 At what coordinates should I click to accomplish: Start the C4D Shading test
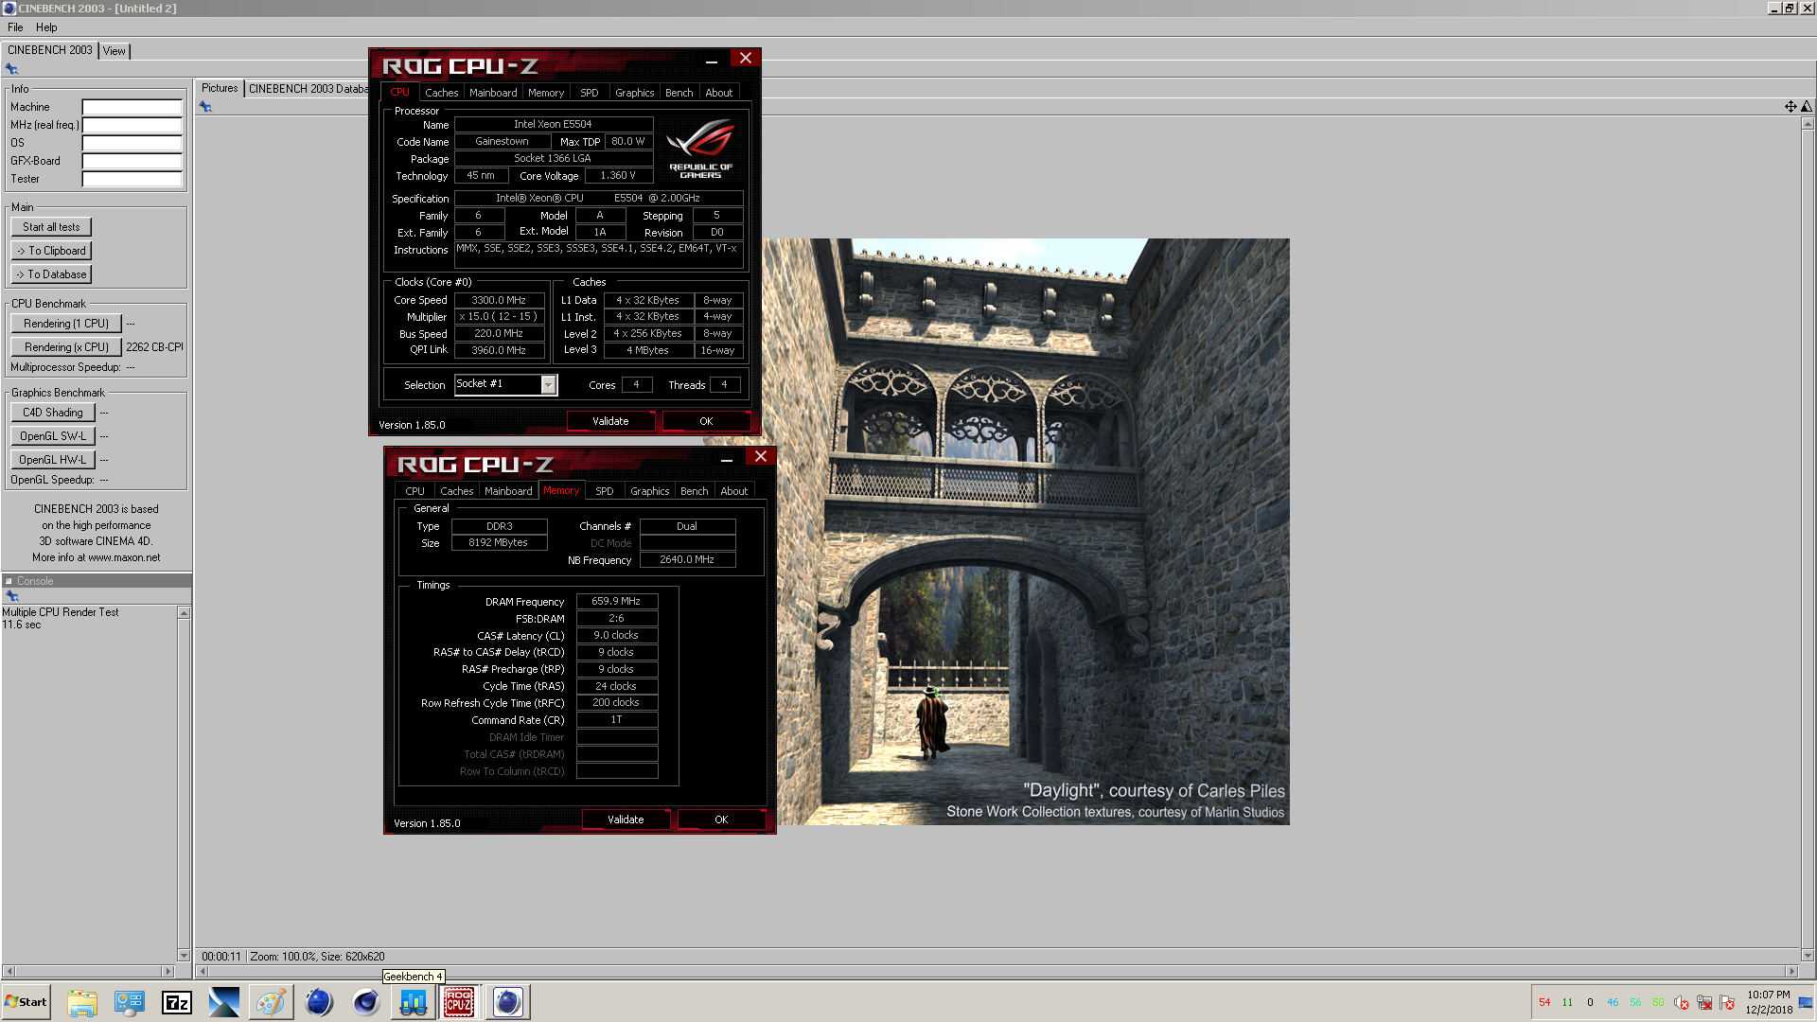(53, 413)
